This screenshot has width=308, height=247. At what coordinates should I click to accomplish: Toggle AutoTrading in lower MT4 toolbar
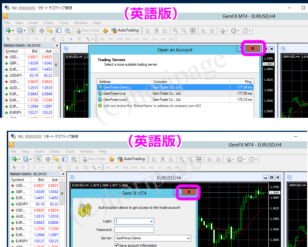[x=131, y=159]
